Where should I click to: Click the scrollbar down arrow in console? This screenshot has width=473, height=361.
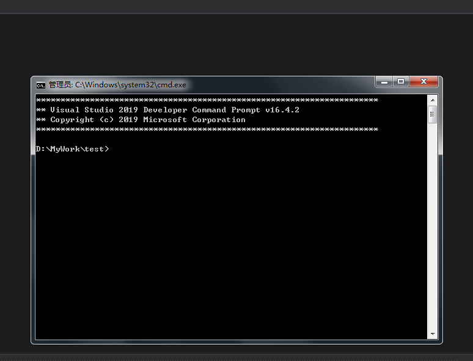tap(433, 334)
